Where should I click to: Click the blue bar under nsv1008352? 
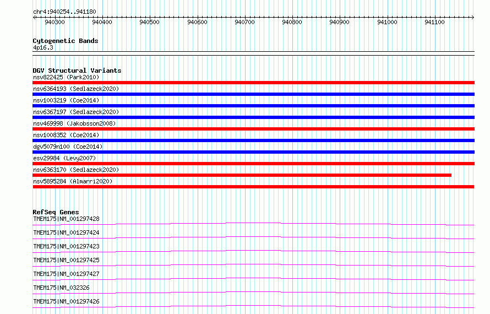[x=253, y=140]
